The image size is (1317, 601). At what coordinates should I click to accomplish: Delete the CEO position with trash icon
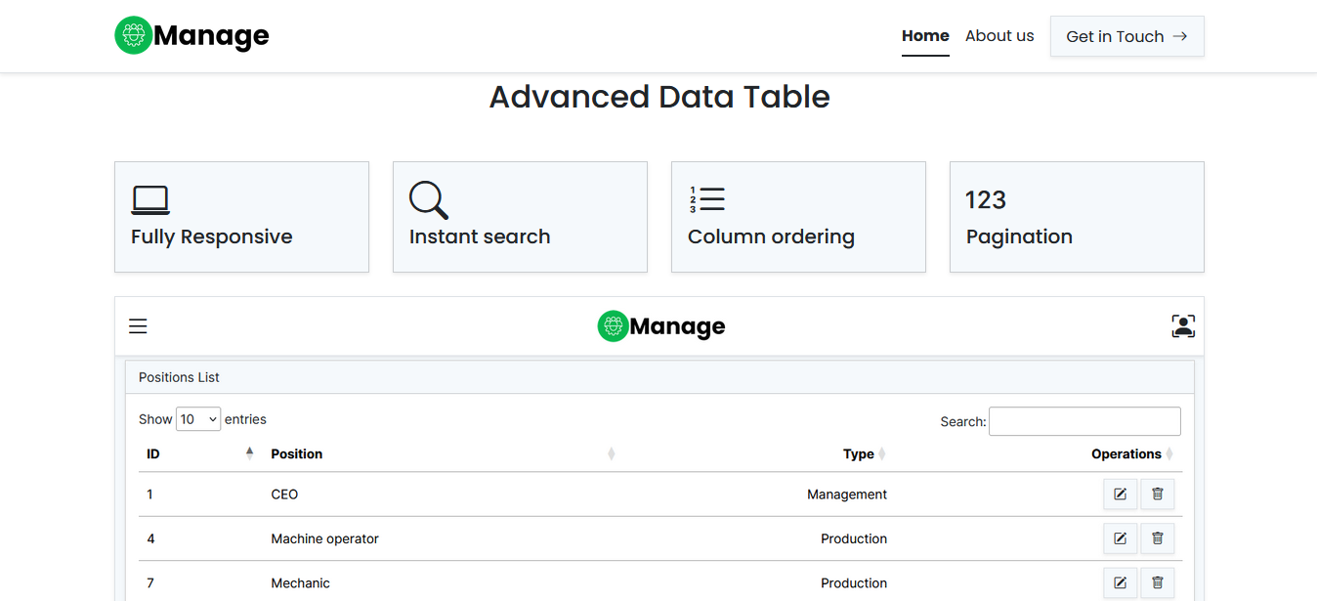[1158, 494]
